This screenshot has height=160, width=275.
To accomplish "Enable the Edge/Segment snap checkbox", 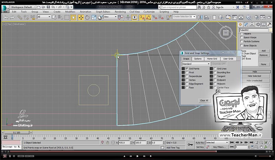I will pos(187,84).
